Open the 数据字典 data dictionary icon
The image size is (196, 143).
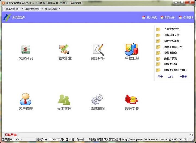(131, 99)
